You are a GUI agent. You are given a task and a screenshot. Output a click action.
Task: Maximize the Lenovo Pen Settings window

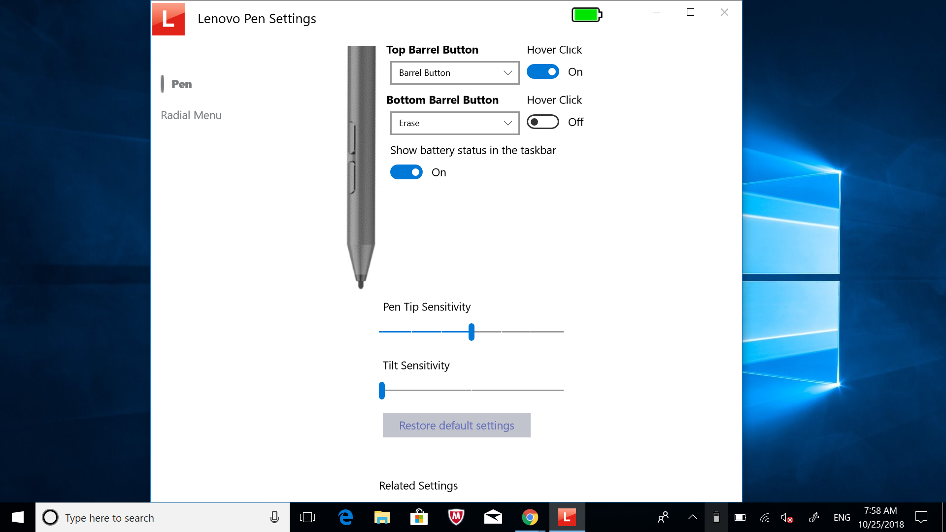pyautogui.click(x=690, y=12)
